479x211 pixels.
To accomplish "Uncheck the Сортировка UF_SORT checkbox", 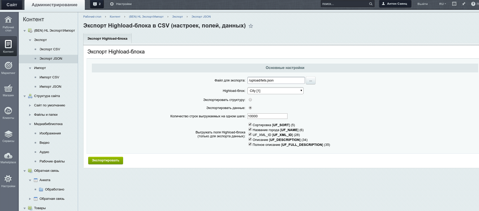I will click(250, 125).
